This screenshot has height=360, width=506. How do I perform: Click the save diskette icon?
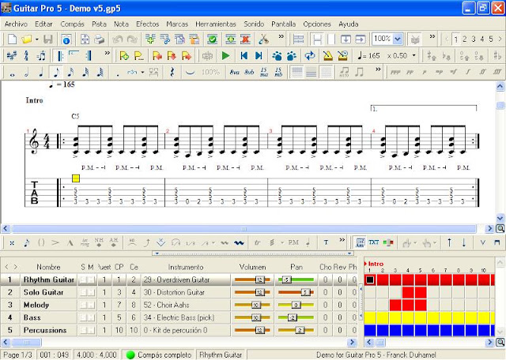pyautogui.click(x=47, y=39)
